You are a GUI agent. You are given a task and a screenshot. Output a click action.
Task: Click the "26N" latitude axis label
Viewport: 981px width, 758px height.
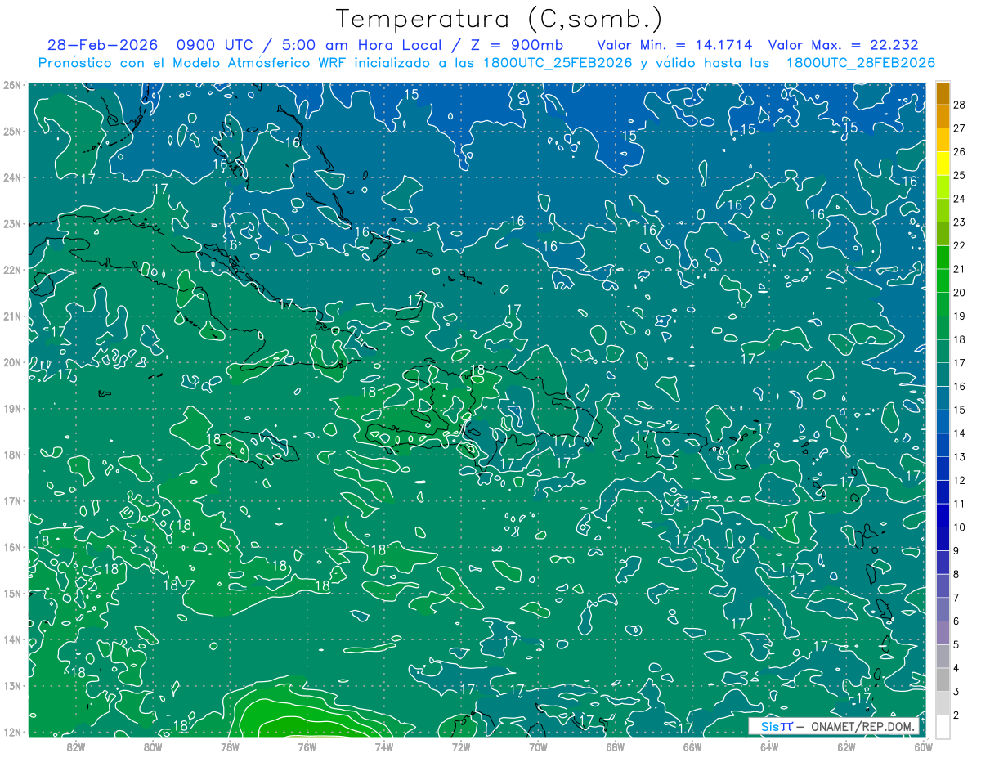[11, 85]
